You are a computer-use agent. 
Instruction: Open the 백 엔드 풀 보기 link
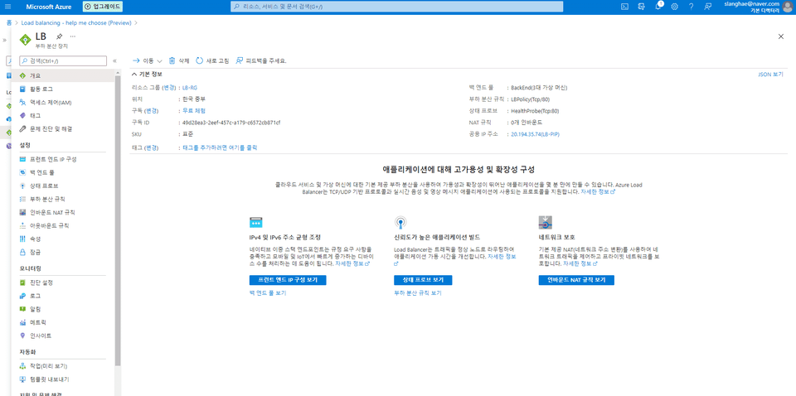268,293
